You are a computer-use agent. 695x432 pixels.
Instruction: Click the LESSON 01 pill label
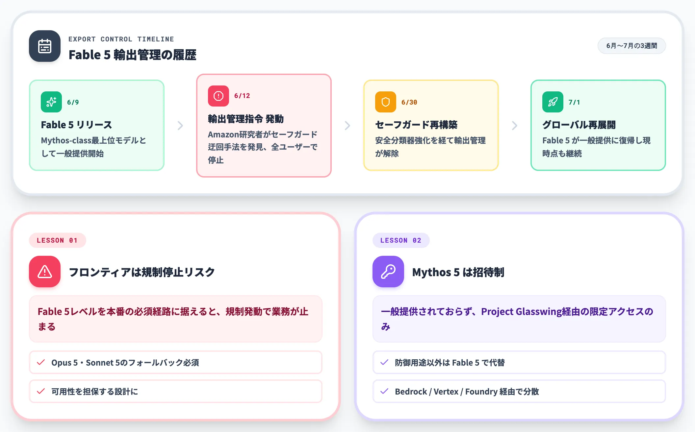pos(57,240)
